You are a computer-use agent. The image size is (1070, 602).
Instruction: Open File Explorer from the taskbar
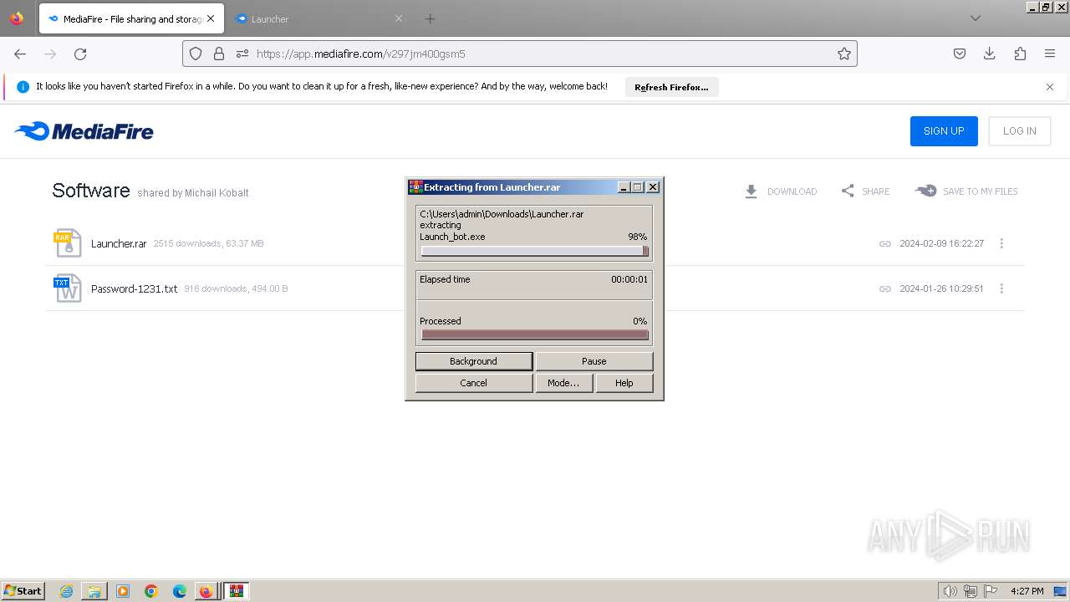point(94,591)
